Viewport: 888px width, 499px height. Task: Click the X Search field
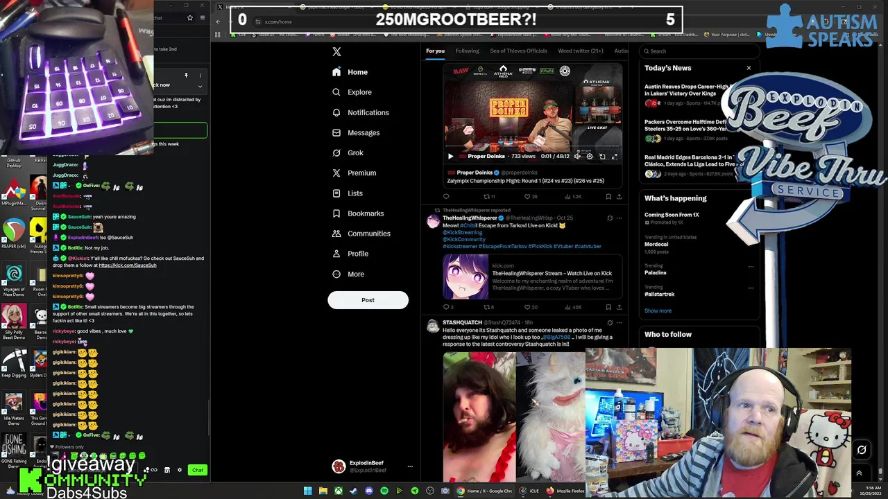699,51
